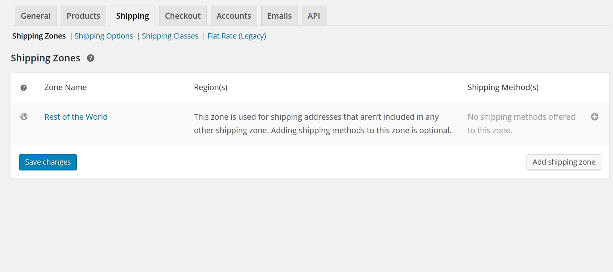Go to the Shipping Classes link
The height and width of the screenshot is (272, 613).
click(x=170, y=36)
